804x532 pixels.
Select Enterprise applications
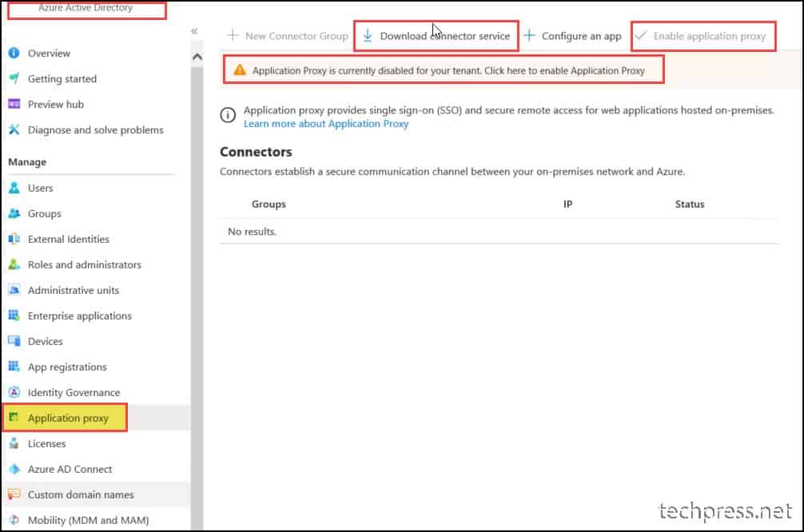pos(79,316)
